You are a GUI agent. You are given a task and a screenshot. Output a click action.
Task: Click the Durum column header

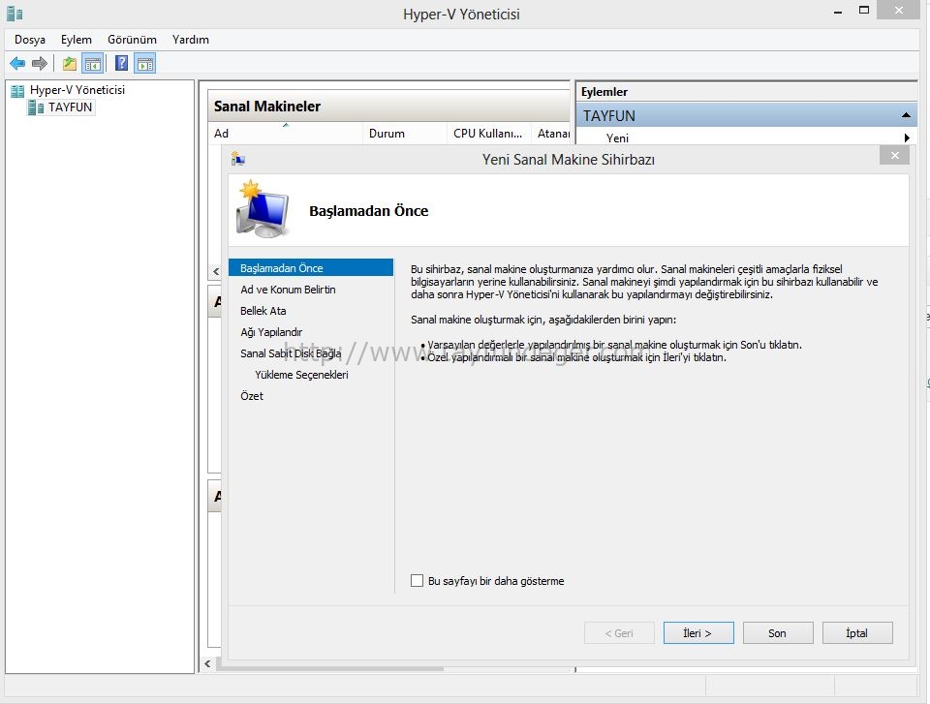pyautogui.click(x=404, y=134)
